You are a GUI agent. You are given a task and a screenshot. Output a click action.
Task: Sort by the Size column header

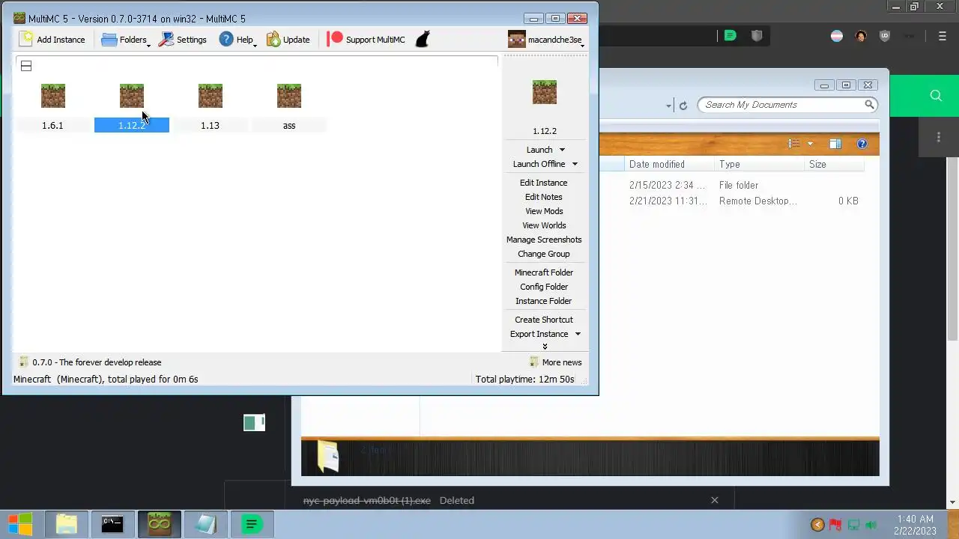point(817,164)
